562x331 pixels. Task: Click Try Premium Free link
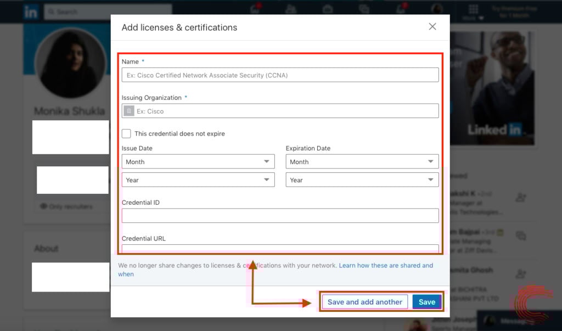pyautogui.click(x=514, y=12)
